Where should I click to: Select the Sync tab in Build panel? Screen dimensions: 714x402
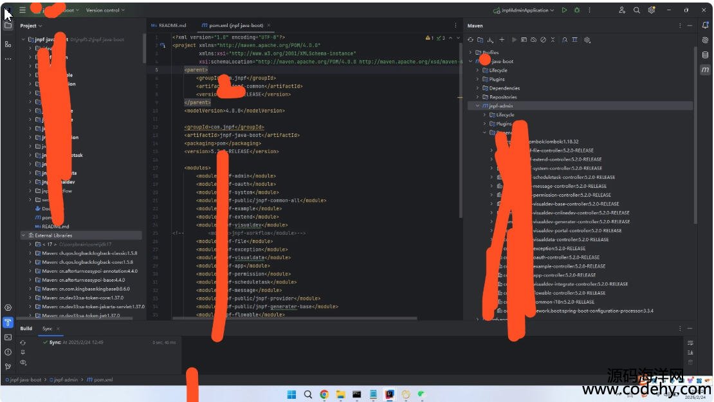click(x=47, y=329)
